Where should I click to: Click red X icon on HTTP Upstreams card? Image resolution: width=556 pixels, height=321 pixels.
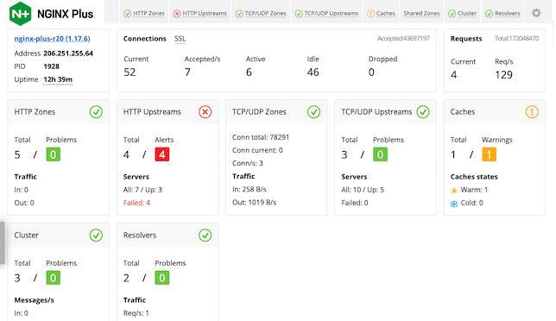[205, 112]
